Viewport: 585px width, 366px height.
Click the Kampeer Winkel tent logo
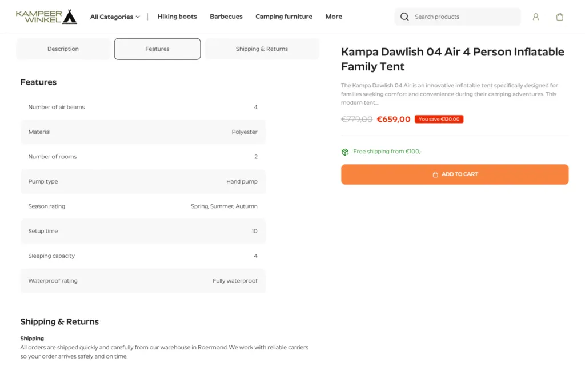47,17
